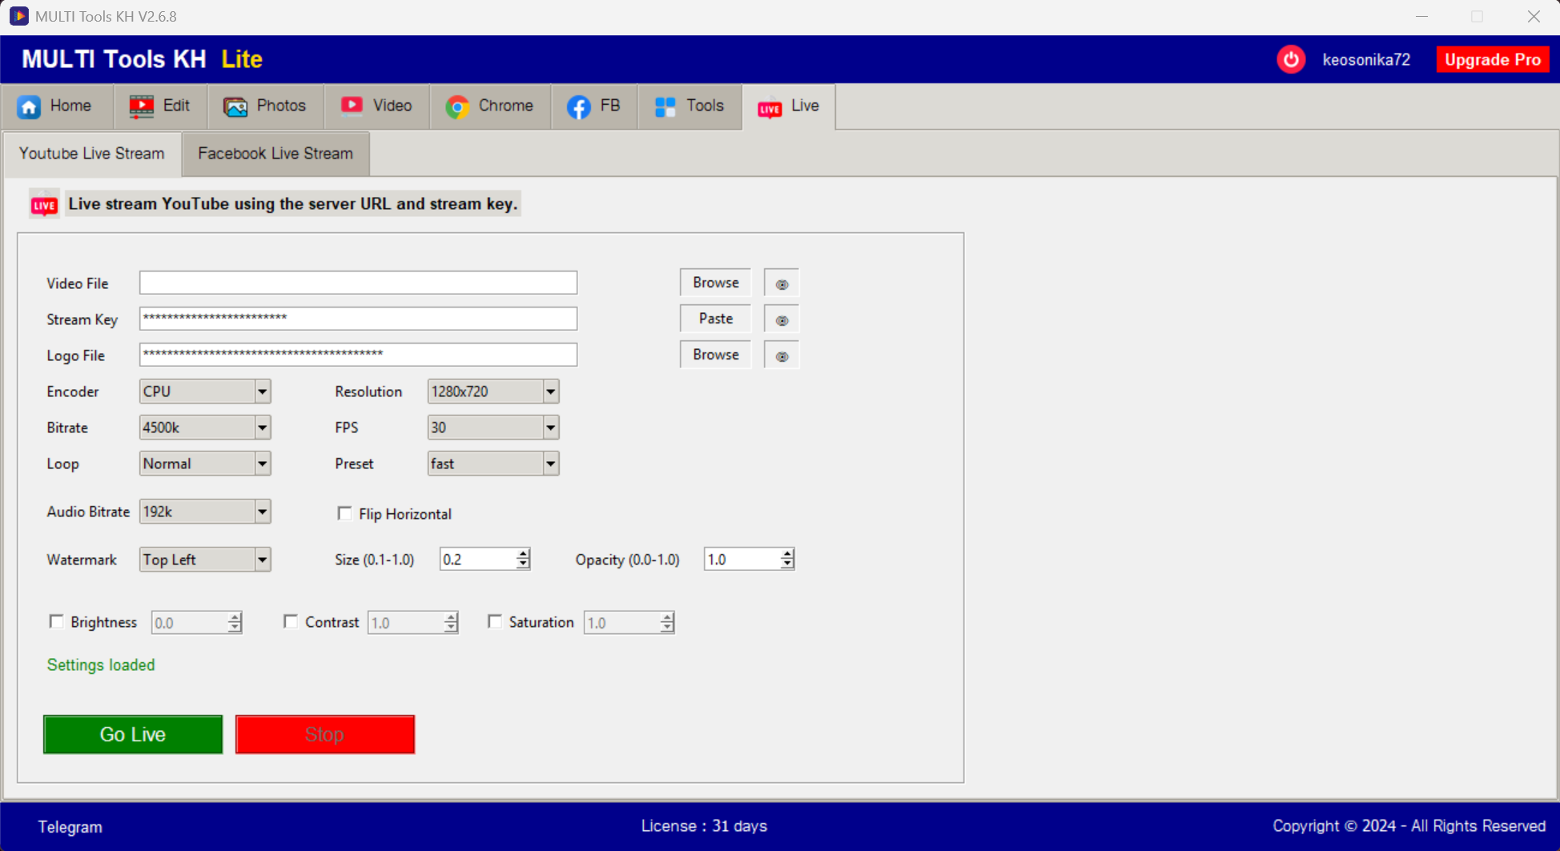Click the power logout icon near keosonika72

(1291, 58)
